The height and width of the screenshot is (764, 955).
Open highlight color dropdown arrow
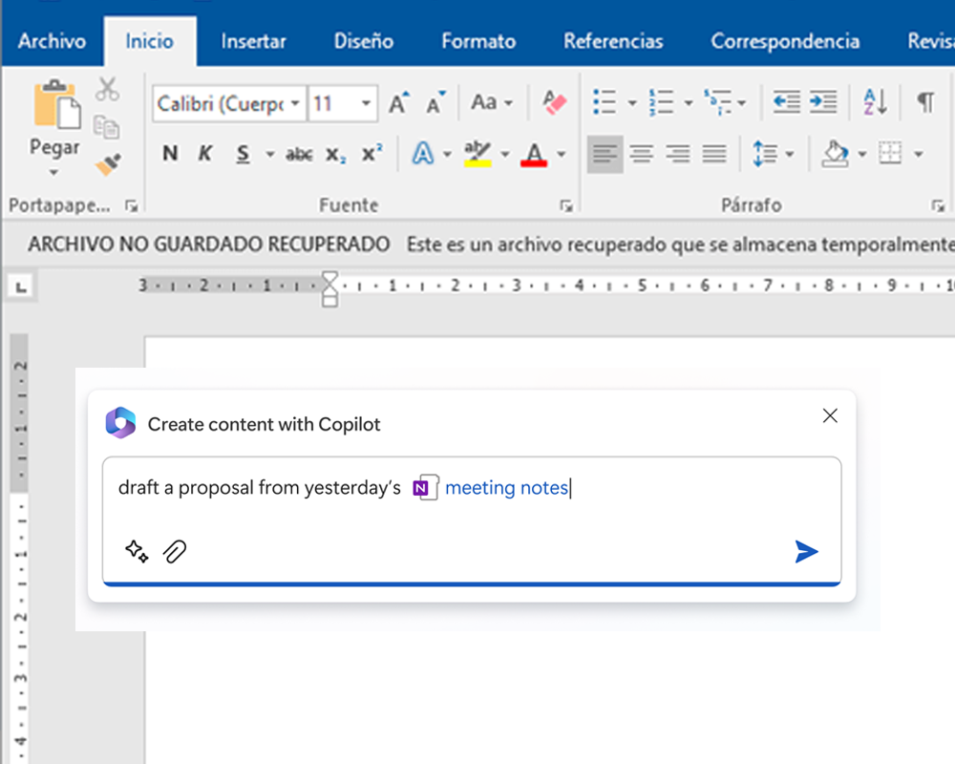pos(505,154)
